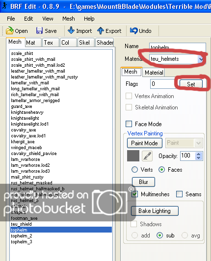Select the Mesh sub-tab above Flags
Screen dimensions: 211x261
pyautogui.click(x=131, y=72)
